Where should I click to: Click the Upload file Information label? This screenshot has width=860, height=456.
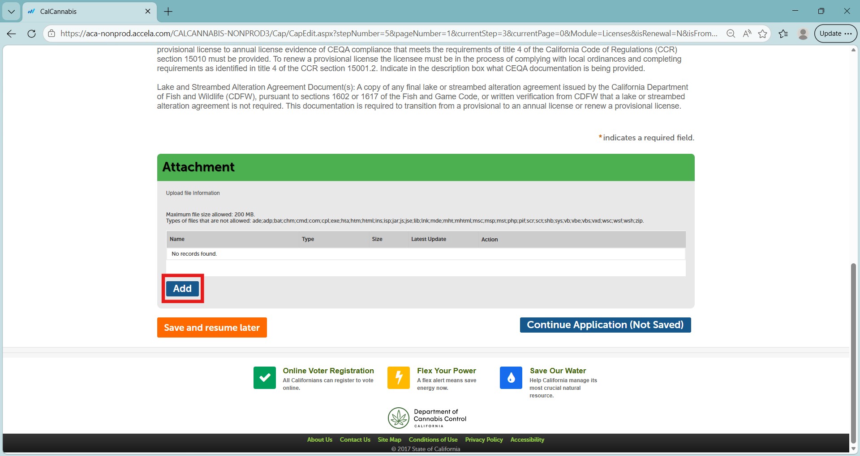193,193
